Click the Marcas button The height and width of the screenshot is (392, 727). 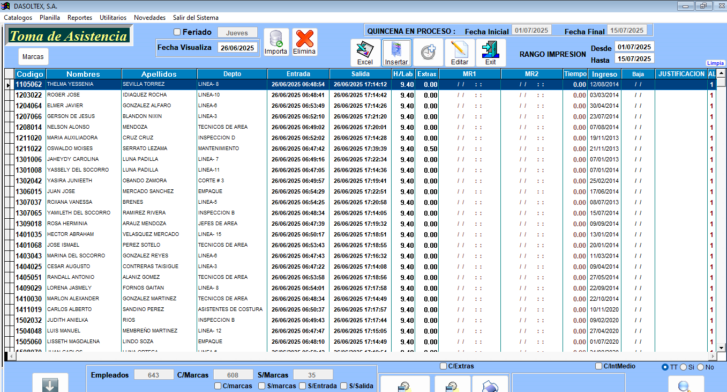click(33, 56)
